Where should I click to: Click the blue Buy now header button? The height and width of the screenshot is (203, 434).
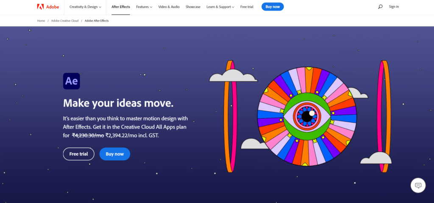pos(273,7)
